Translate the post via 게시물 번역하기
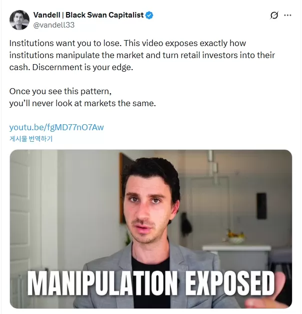Image resolution: width=302 pixels, height=314 pixels. [31, 139]
